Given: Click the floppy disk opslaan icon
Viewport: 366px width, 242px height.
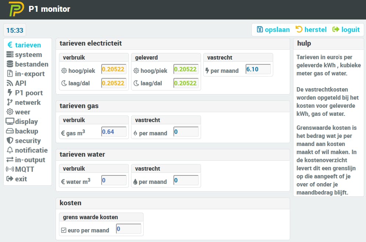Looking at the screenshot, I should coord(260,29).
